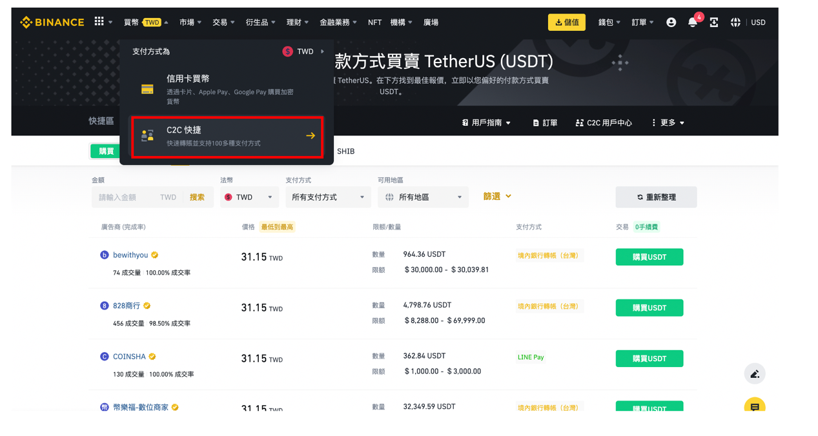The width and height of the screenshot is (818, 436).
Task: Click the 重新整理 refresh button
Action: [x=656, y=197]
